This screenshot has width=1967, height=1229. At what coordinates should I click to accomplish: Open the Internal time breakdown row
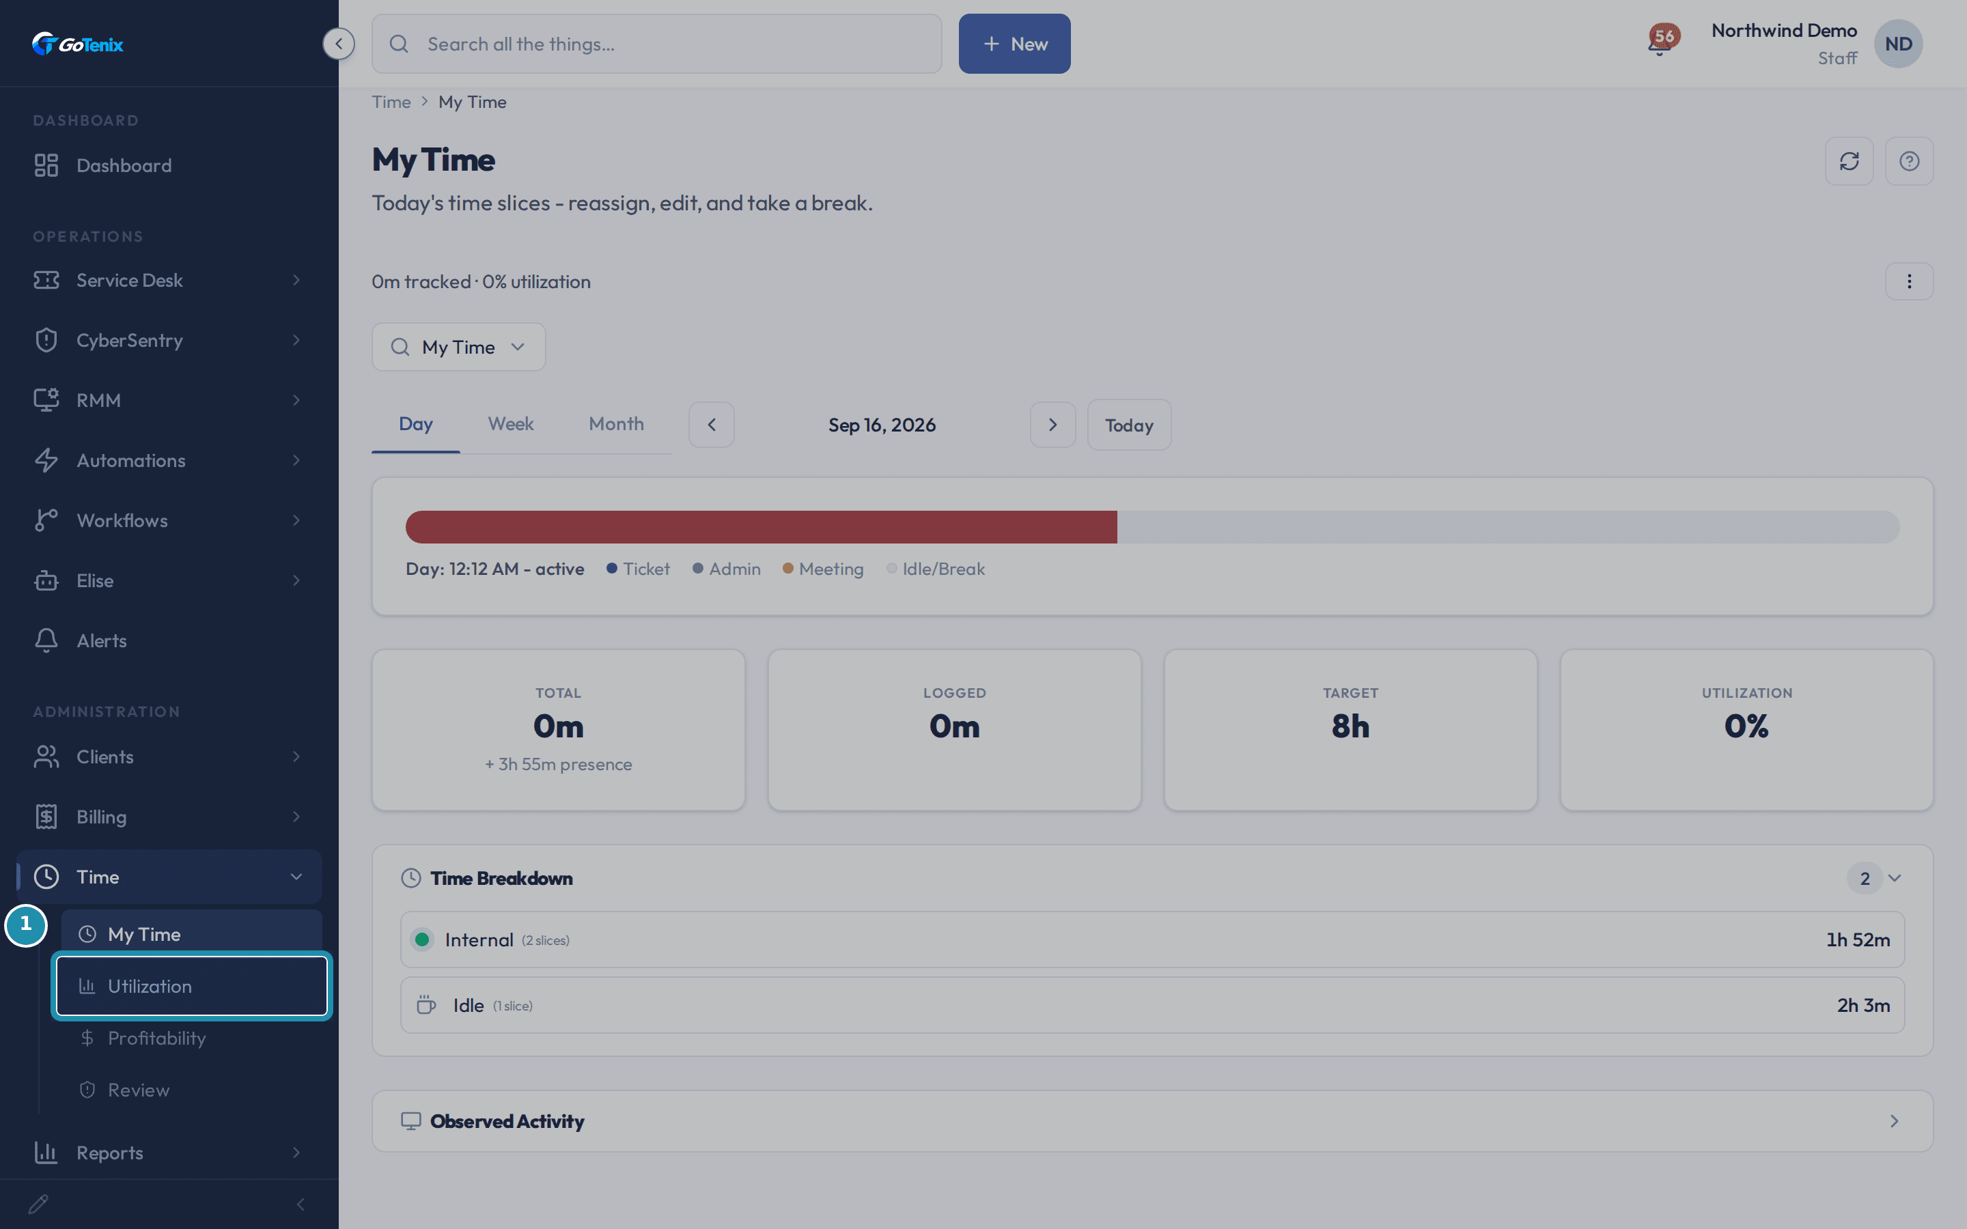pyautogui.click(x=1152, y=940)
